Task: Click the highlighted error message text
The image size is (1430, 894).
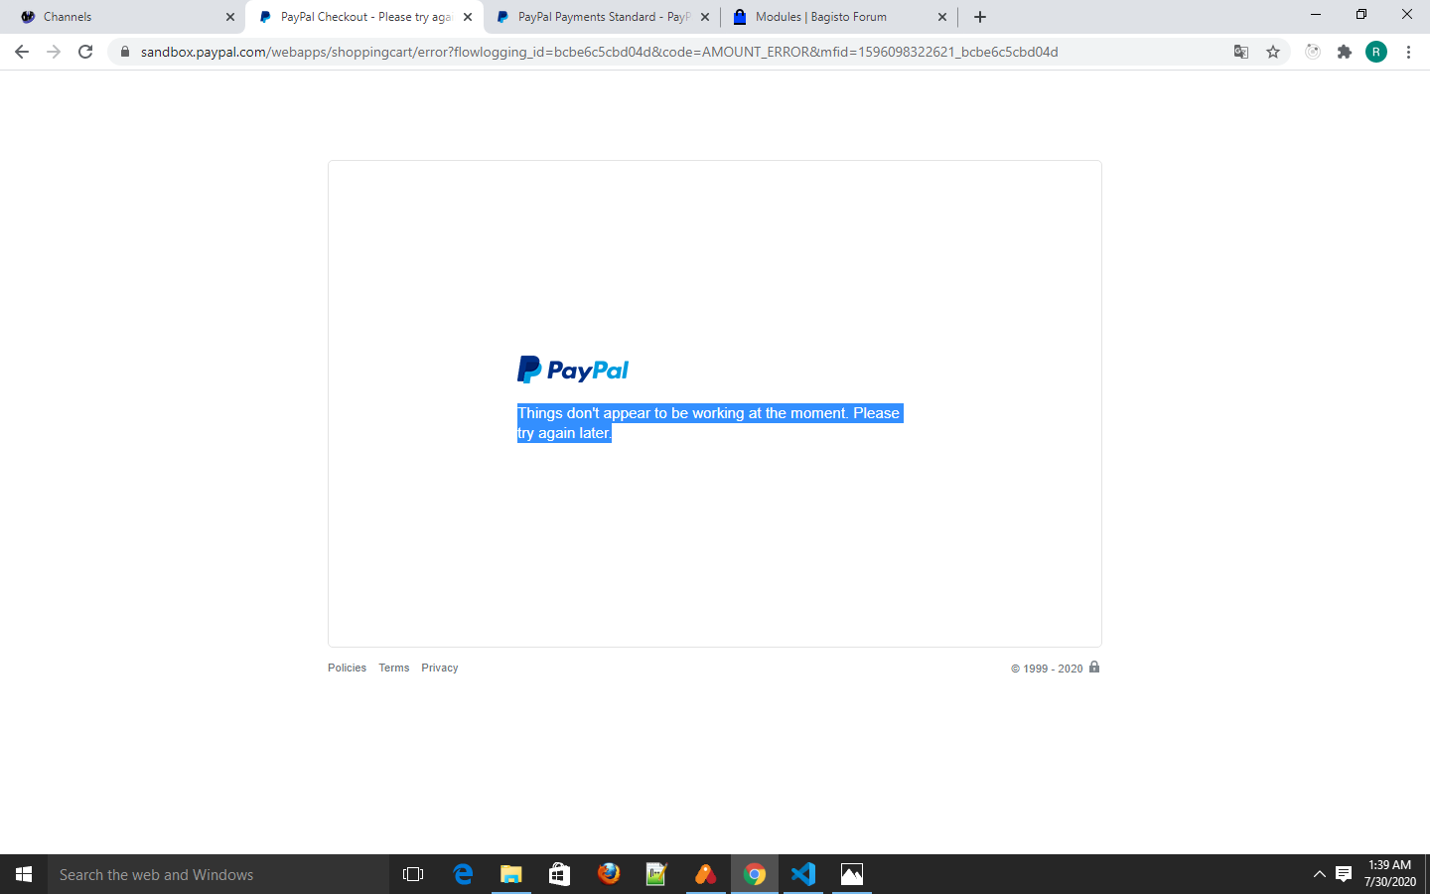Action: click(x=709, y=423)
